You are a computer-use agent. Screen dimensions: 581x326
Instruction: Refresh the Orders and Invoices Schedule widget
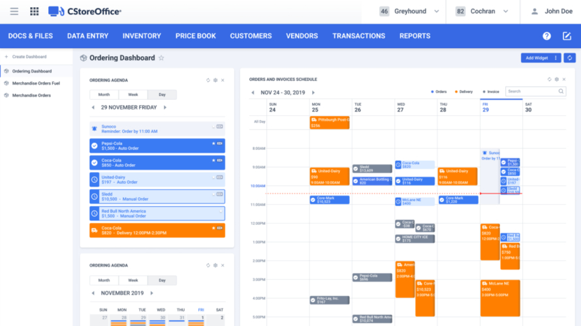(549, 79)
